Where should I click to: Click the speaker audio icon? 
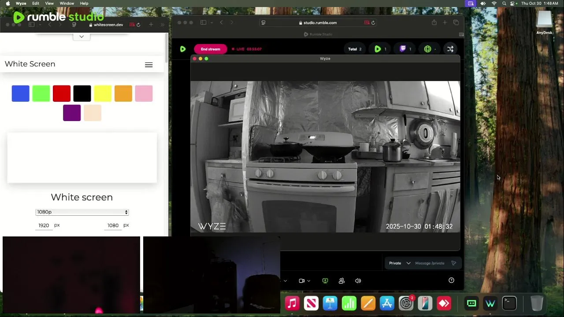358,280
